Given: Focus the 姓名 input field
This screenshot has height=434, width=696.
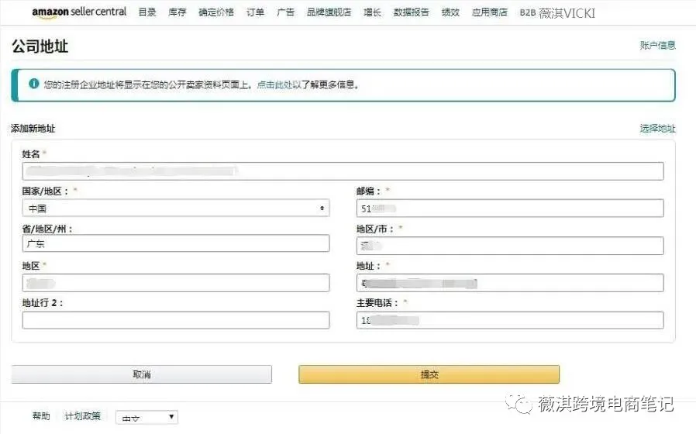Looking at the screenshot, I should [x=343, y=171].
